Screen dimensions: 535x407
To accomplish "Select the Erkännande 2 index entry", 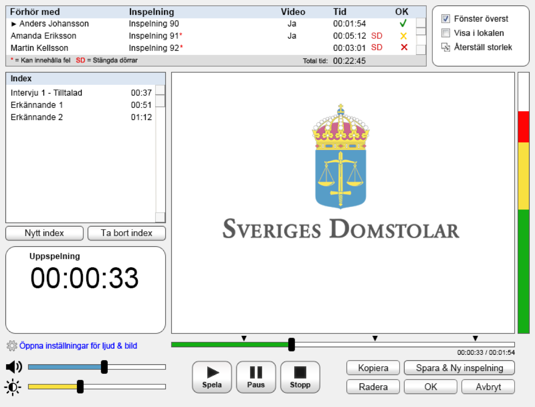I will tap(81, 118).
